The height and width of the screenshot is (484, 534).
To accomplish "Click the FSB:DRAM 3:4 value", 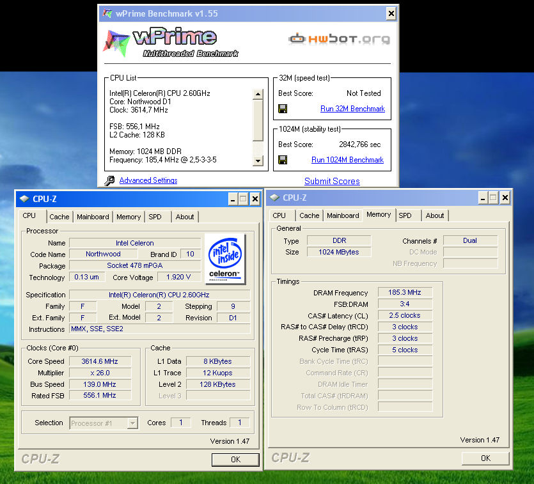I will (405, 304).
